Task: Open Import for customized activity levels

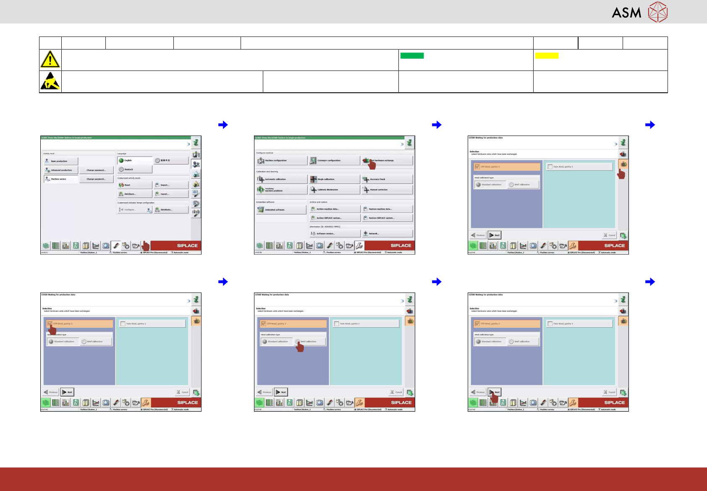Action: click(x=171, y=185)
